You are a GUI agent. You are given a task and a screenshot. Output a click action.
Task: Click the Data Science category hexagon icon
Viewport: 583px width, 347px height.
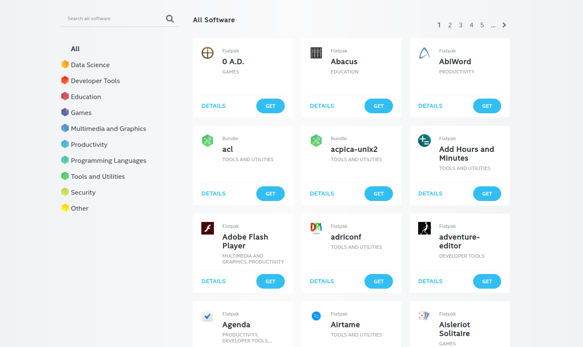click(65, 64)
